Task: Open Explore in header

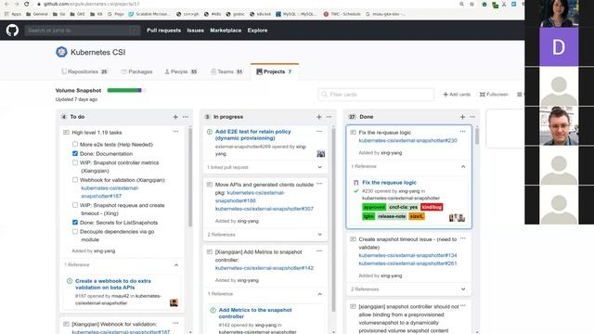Action: click(258, 31)
